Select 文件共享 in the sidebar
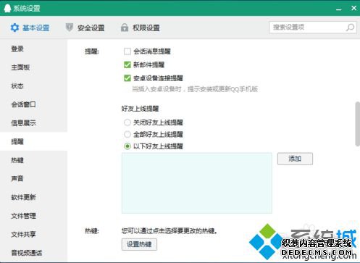 33,234
